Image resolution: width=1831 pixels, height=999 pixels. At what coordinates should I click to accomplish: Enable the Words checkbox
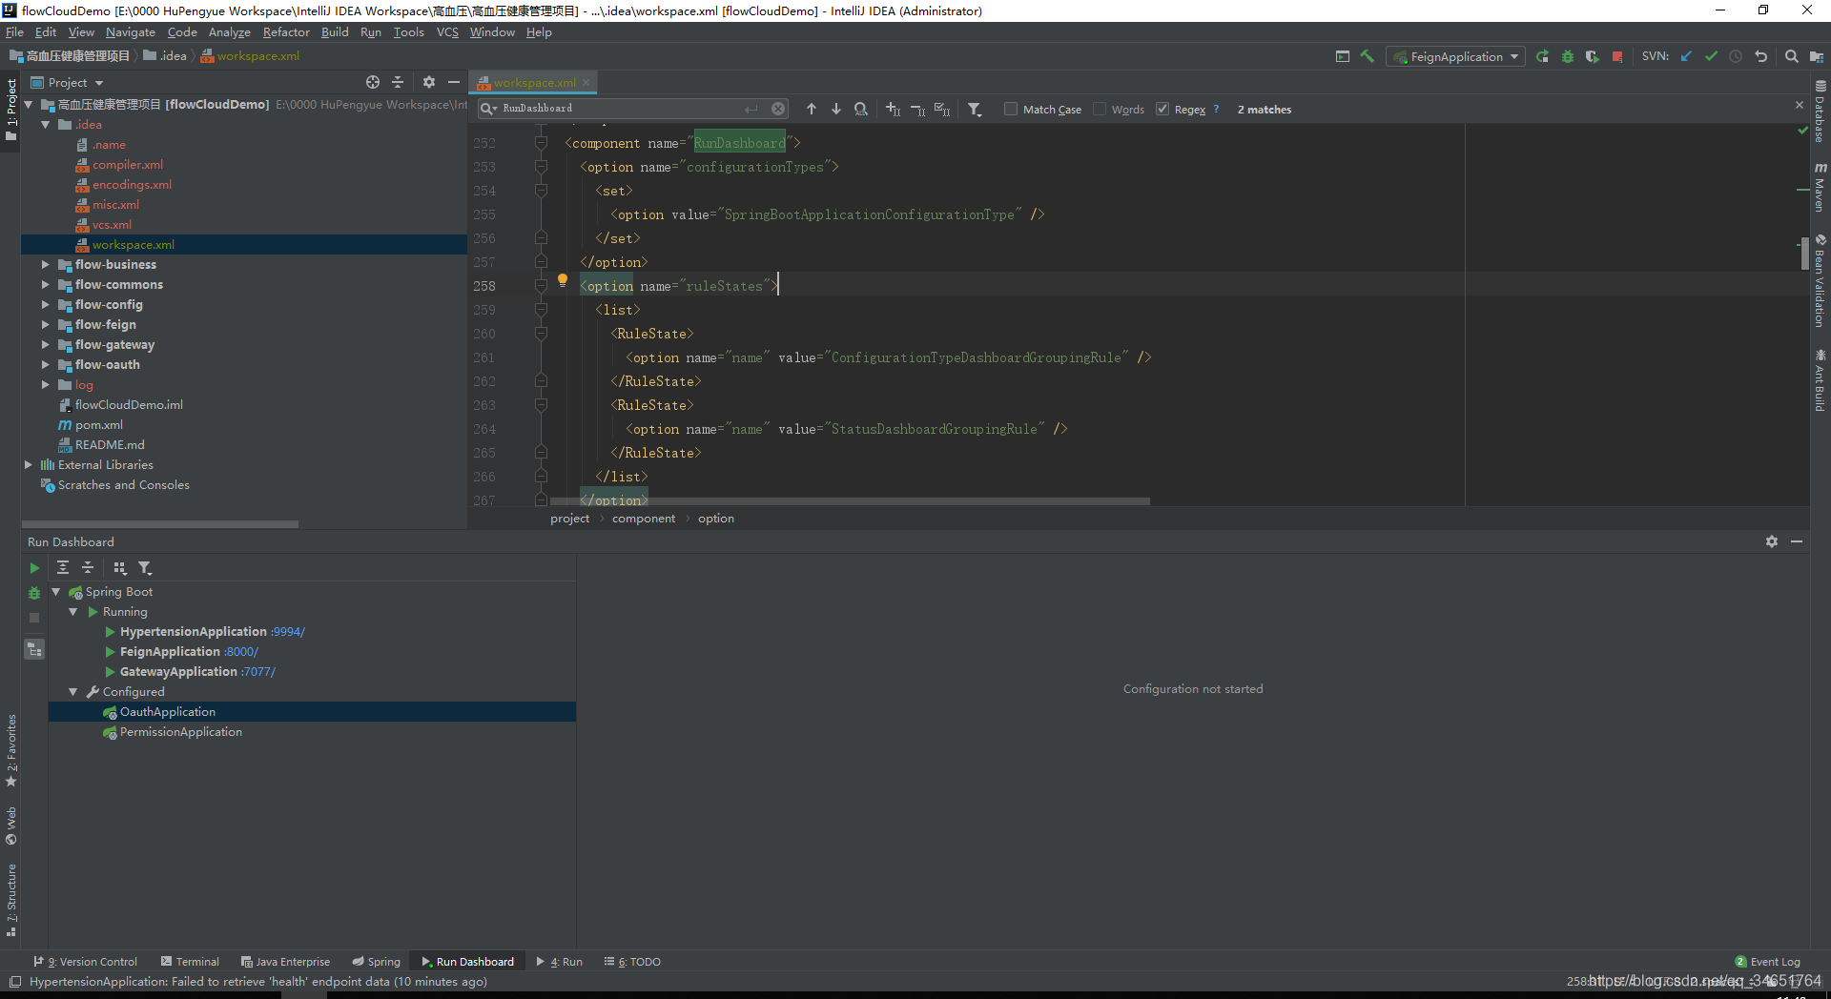point(1100,109)
